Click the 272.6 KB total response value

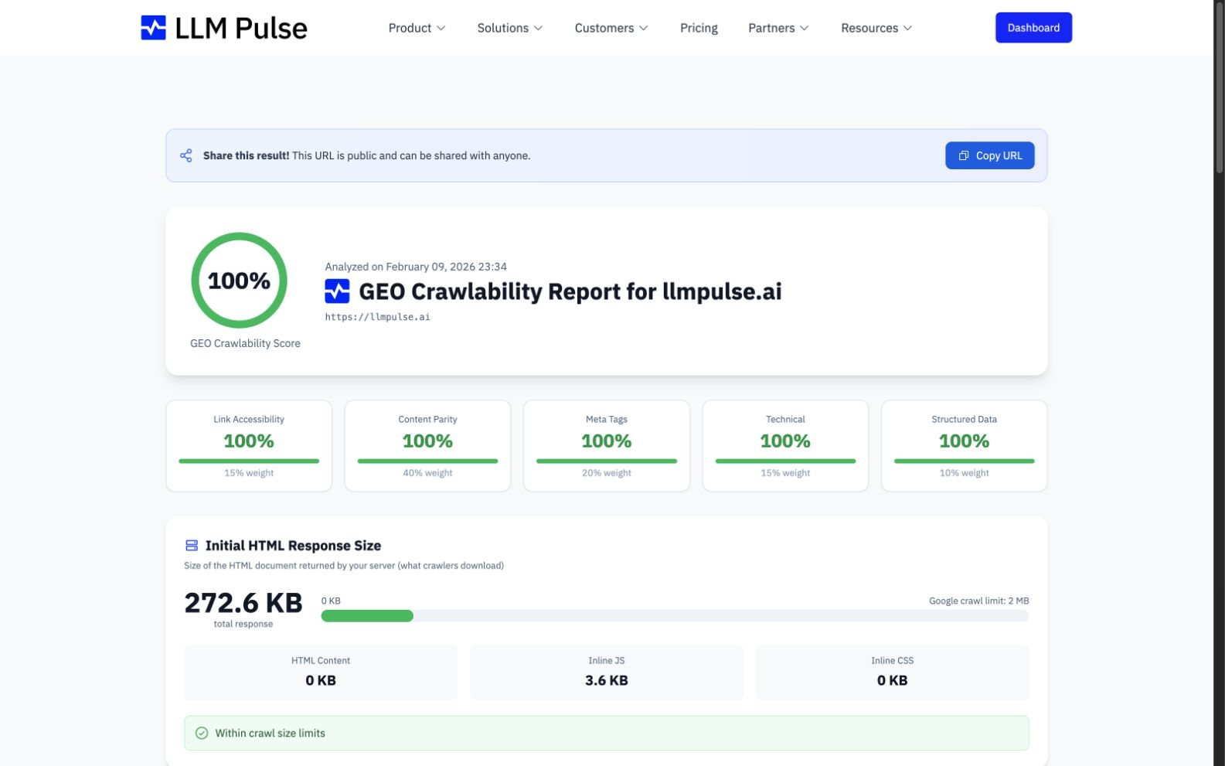[243, 603]
